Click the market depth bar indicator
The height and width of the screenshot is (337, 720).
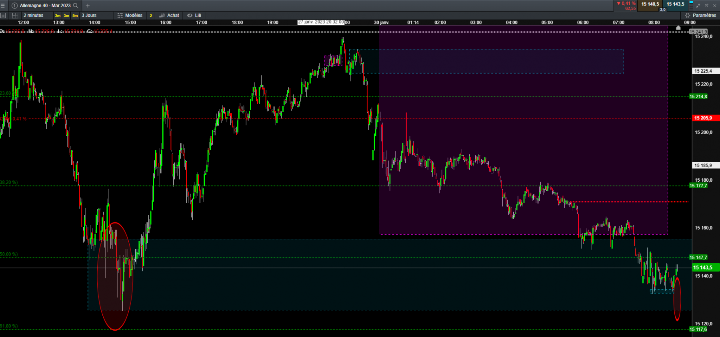691,5
